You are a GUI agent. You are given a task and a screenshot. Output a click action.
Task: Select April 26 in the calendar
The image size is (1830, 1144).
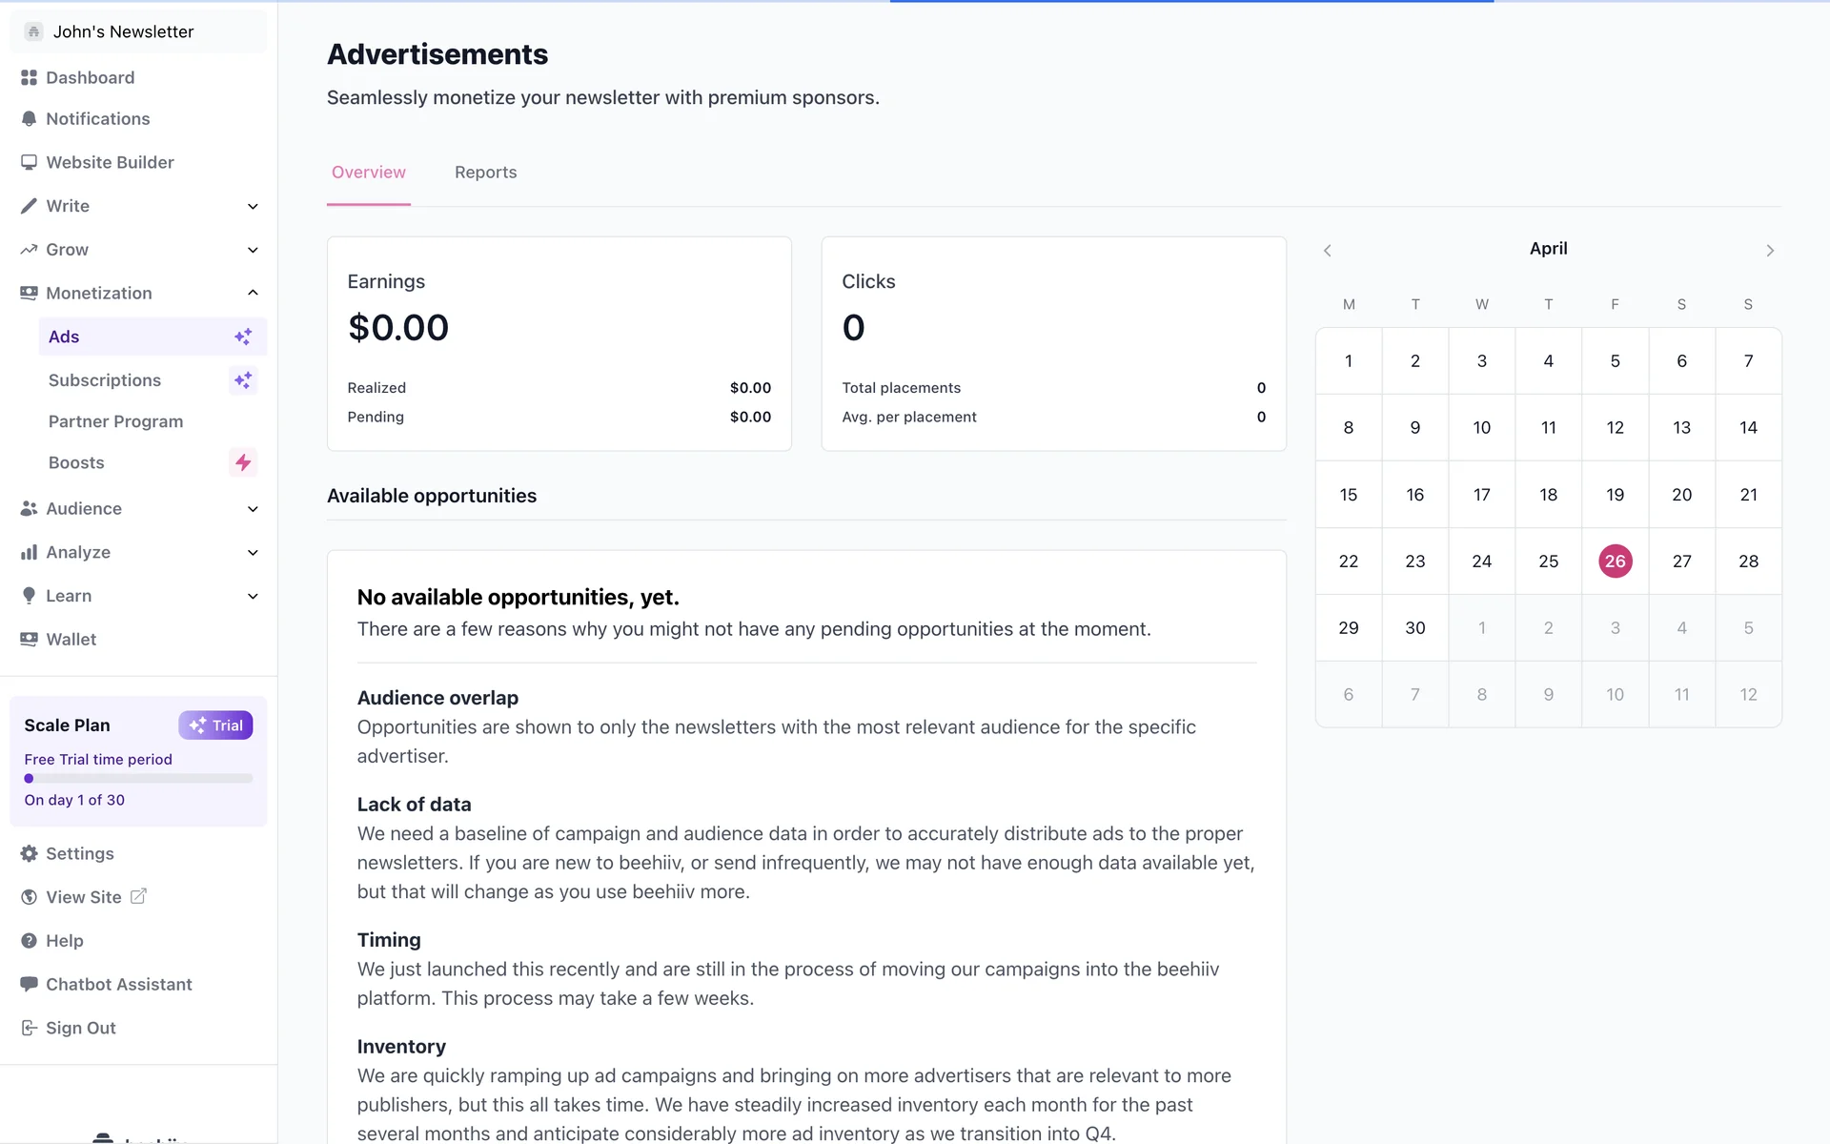click(x=1615, y=562)
